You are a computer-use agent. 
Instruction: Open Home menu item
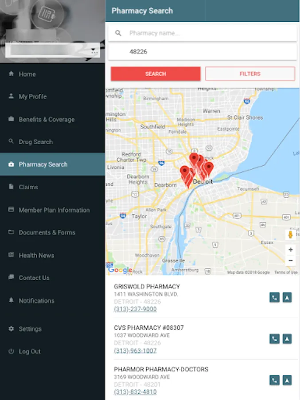(52, 74)
